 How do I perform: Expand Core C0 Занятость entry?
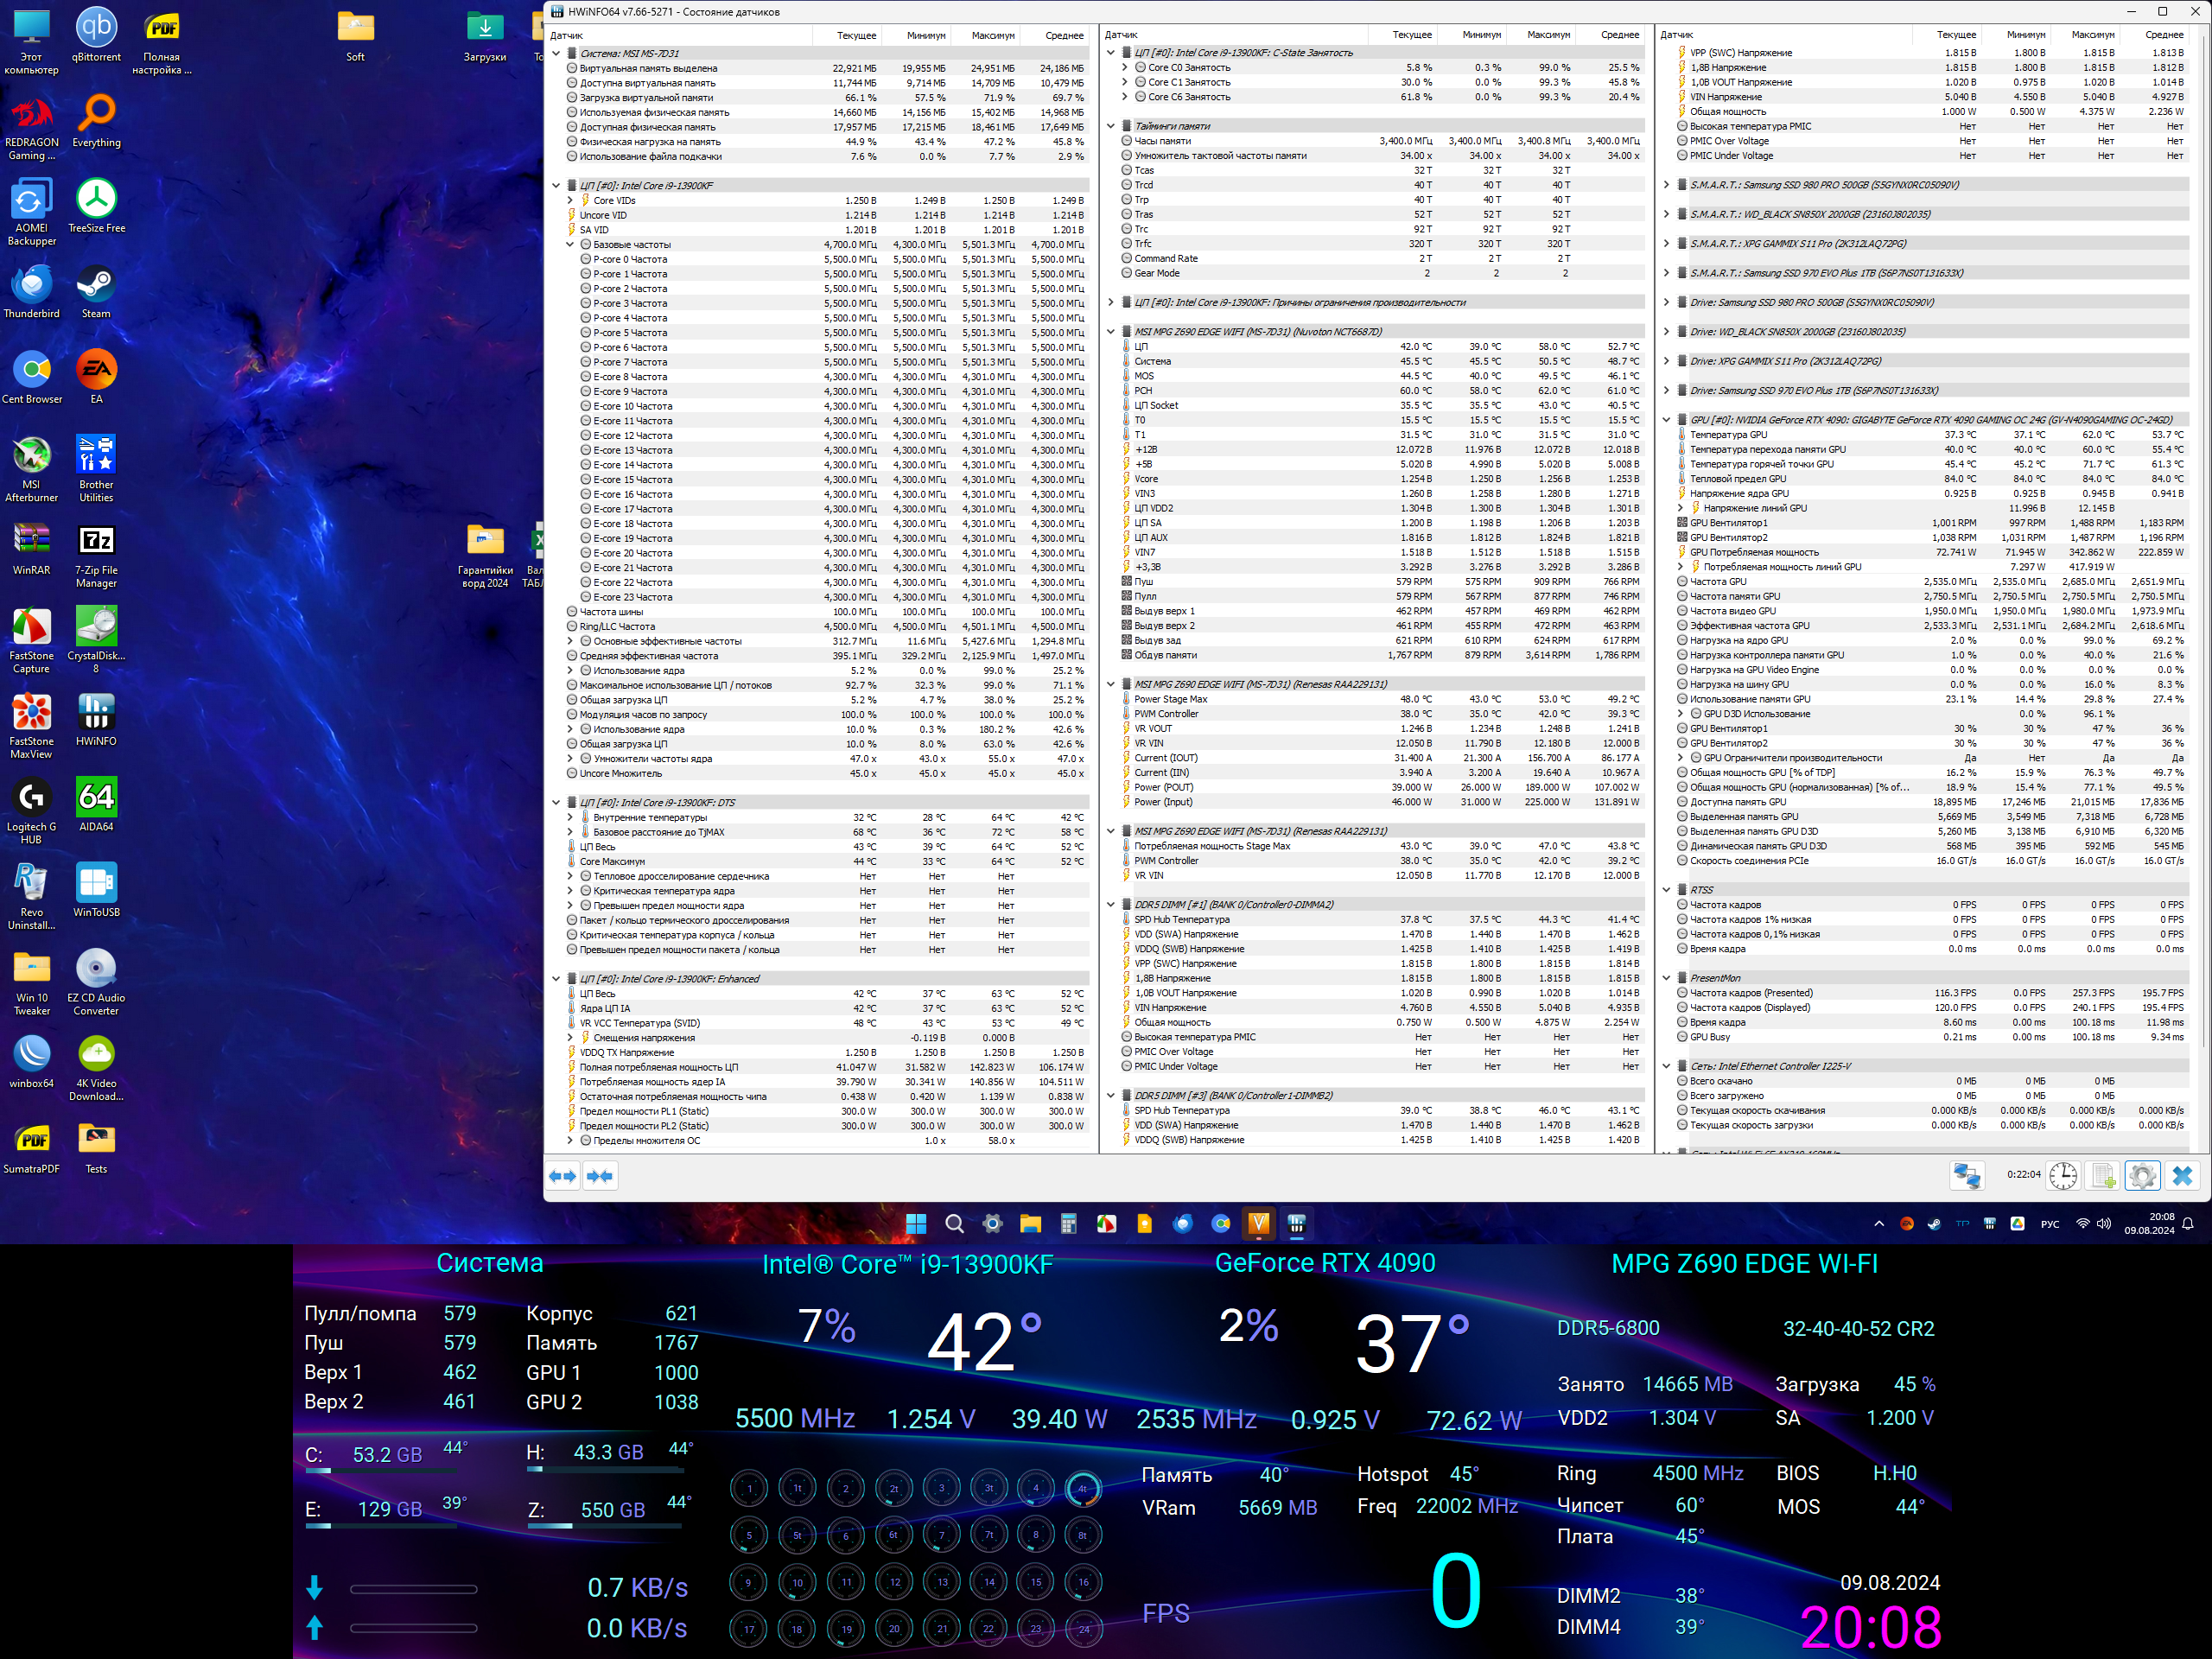1125,68
